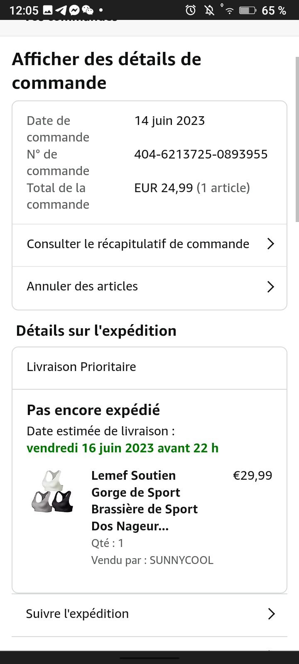Tap the Messenger notification icon
This screenshot has width=299, height=664.
coord(75,10)
